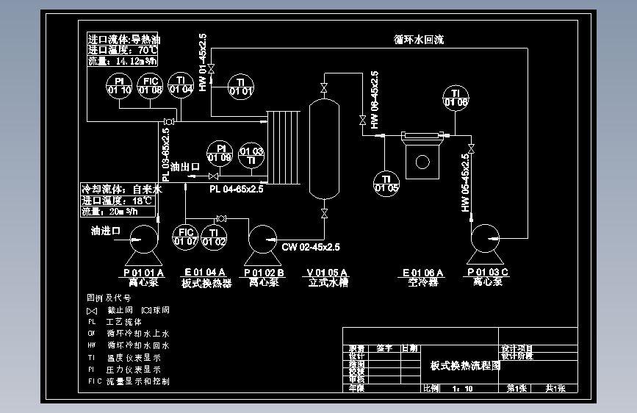Select the PL 工艺流体 legend entry
This screenshot has width=637, height=413.
115,322
